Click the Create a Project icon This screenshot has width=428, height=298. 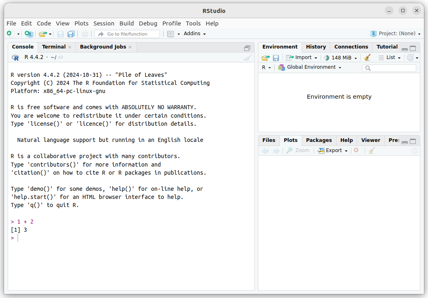29,34
